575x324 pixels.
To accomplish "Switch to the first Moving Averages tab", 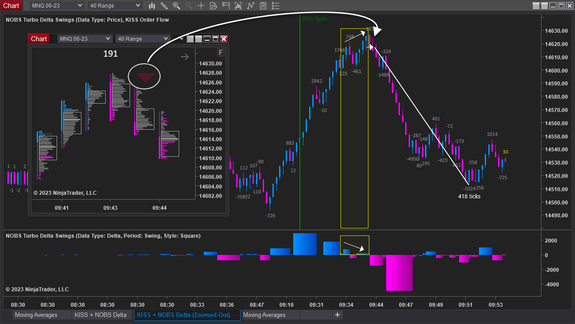I will tap(42, 315).
